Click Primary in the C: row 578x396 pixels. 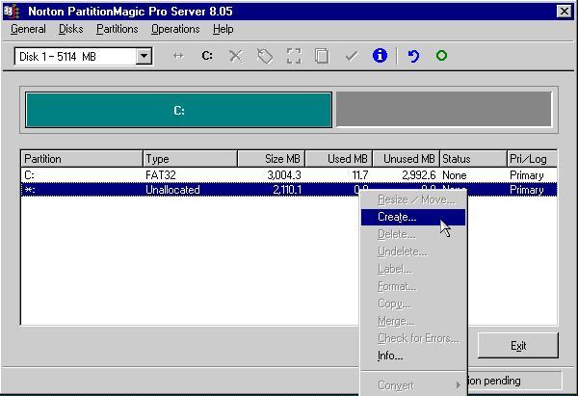[x=526, y=175]
